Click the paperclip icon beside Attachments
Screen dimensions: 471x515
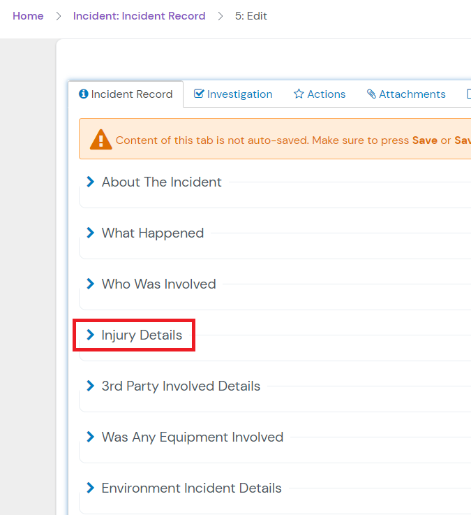371,94
